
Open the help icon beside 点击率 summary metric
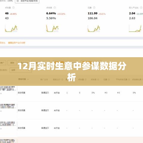coord(55,8)
